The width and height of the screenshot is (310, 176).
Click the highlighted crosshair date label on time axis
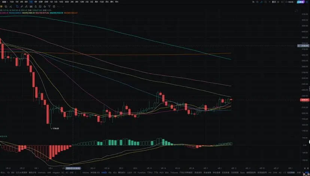(x=73, y=168)
